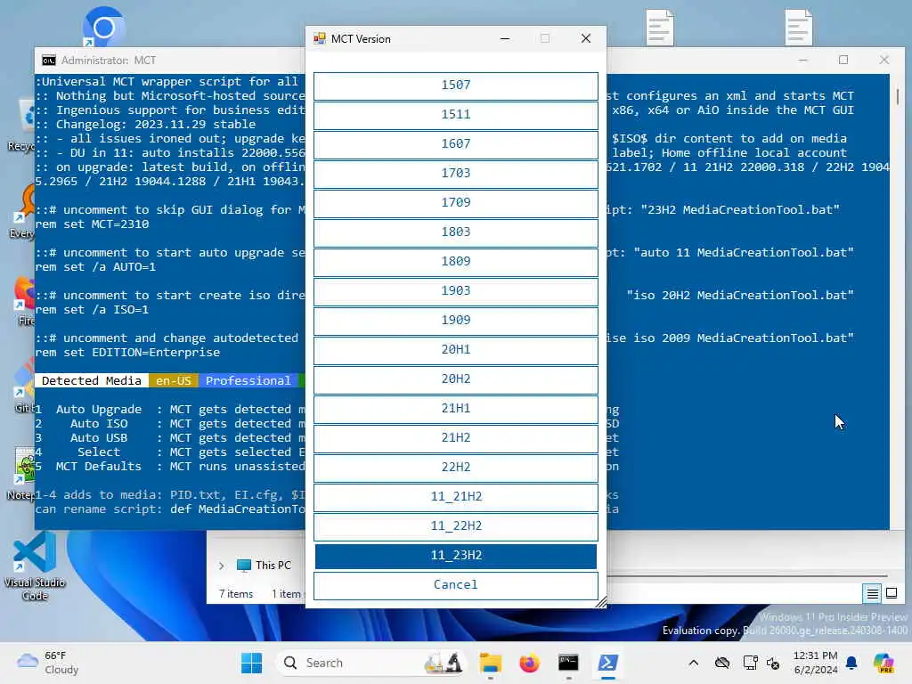Click the muted volume tray icon

773,663
